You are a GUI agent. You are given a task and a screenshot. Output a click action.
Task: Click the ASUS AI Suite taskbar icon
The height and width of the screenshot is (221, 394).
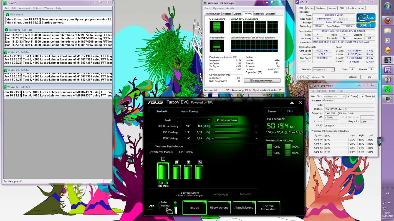[388, 60]
